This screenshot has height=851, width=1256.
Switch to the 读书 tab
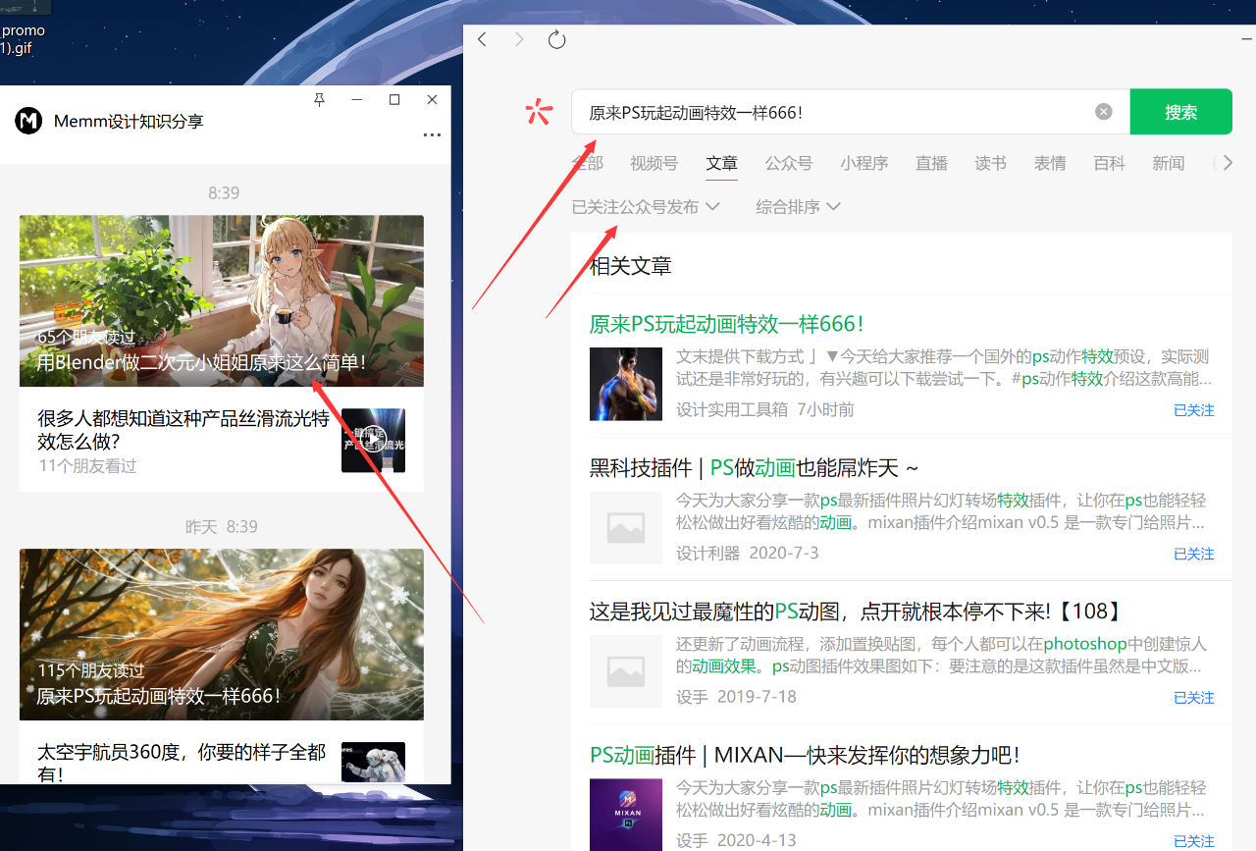pos(990,164)
